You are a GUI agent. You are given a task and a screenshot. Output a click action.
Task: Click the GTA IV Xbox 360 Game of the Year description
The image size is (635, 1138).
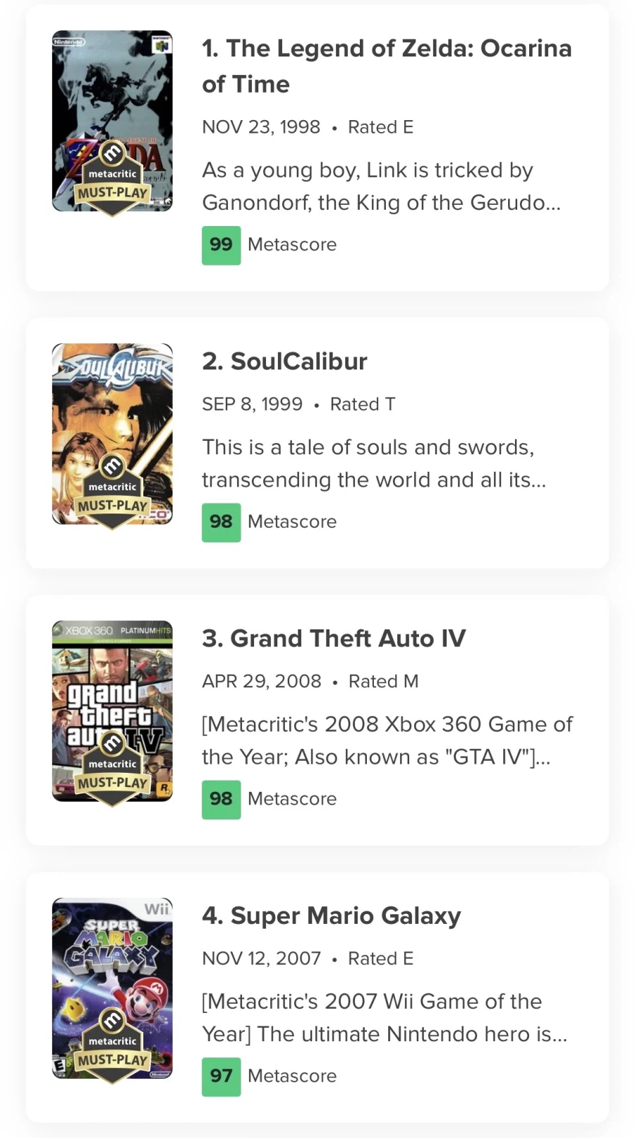387,740
